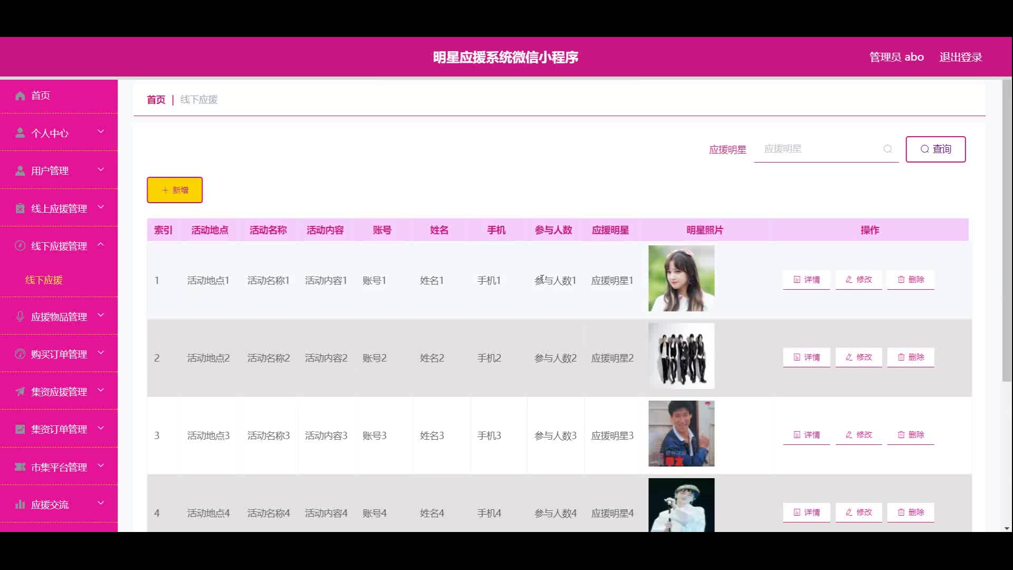Click the 用户管理 user icon
1013x570 pixels.
(x=20, y=170)
